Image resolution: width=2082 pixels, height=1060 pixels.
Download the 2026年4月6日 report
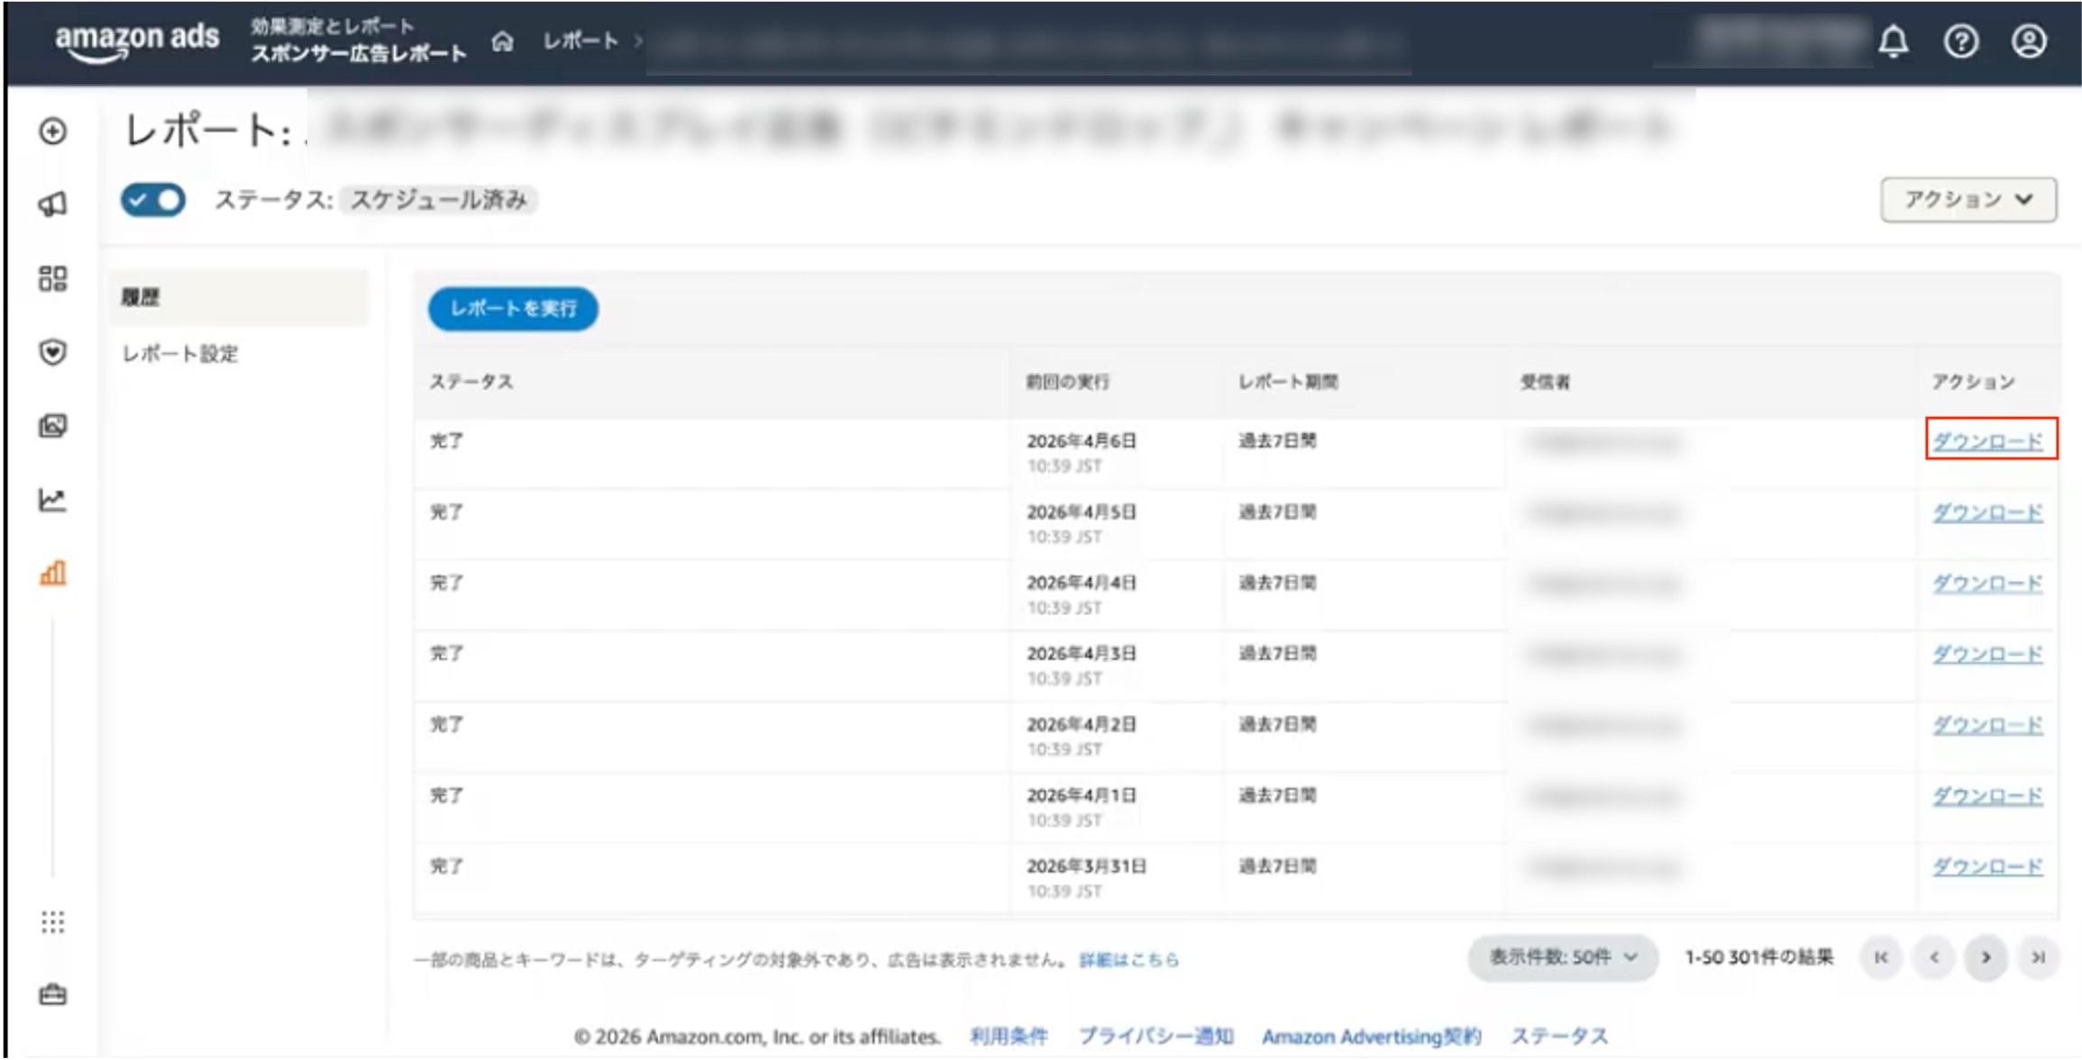pyautogui.click(x=1987, y=441)
